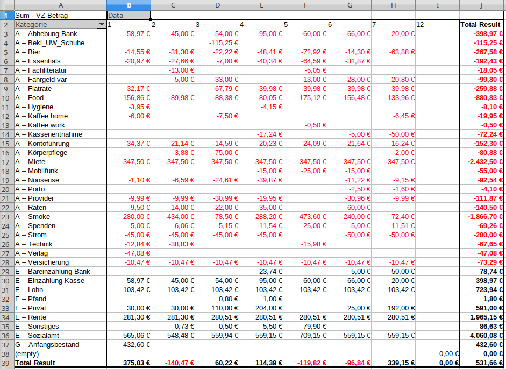The width and height of the screenshot is (506, 369).
Task: Select the Smoke cell showing -473,60 €
Action: click(x=305, y=217)
